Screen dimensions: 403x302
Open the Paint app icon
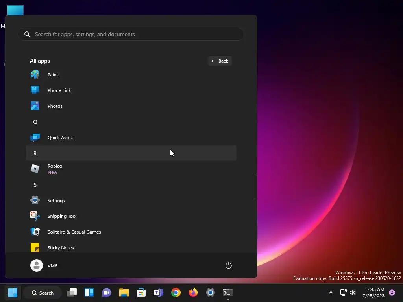pyautogui.click(x=35, y=75)
